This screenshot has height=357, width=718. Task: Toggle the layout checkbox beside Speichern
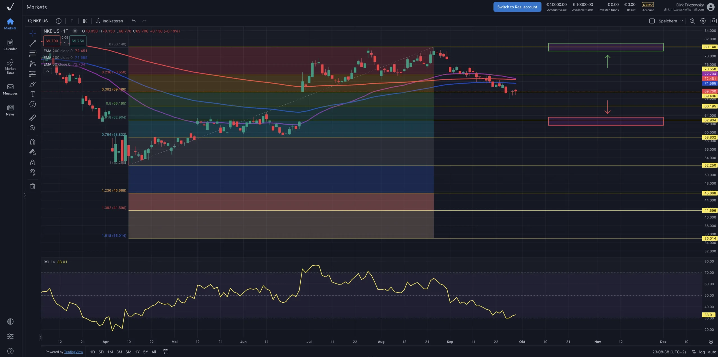(x=652, y=21)
